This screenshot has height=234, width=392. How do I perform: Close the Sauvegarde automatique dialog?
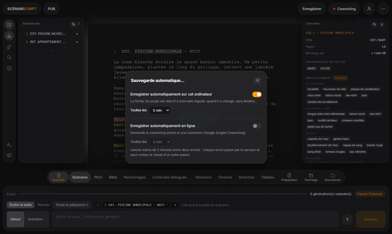pyautogui.click(x=257, y=80)
